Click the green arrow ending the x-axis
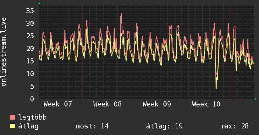Image resolution: width=259 pixels, height=135 pixels. [256, 99]
